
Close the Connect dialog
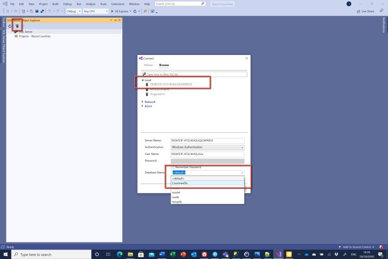[246, 58]
